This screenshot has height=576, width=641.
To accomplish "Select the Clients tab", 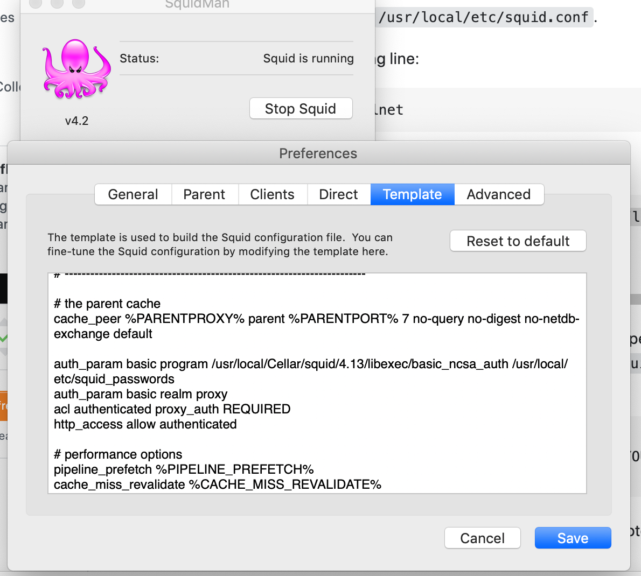I will pos(272,194).
